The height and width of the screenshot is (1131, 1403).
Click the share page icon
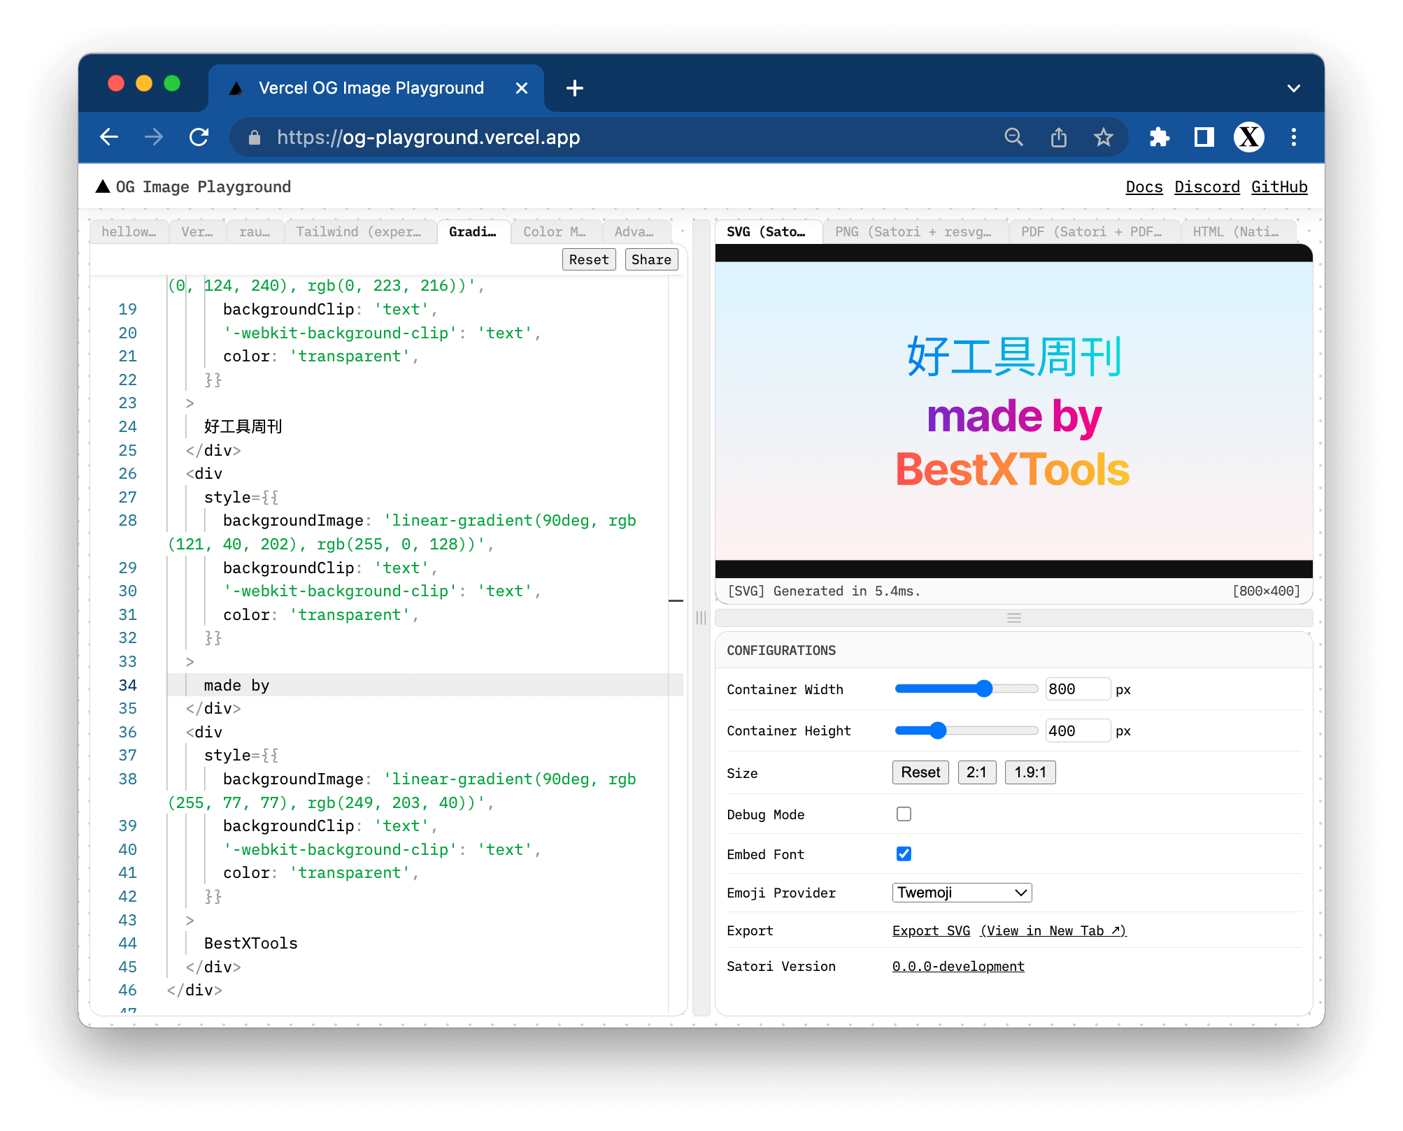pyautogui.click(x=1059, y=137)
